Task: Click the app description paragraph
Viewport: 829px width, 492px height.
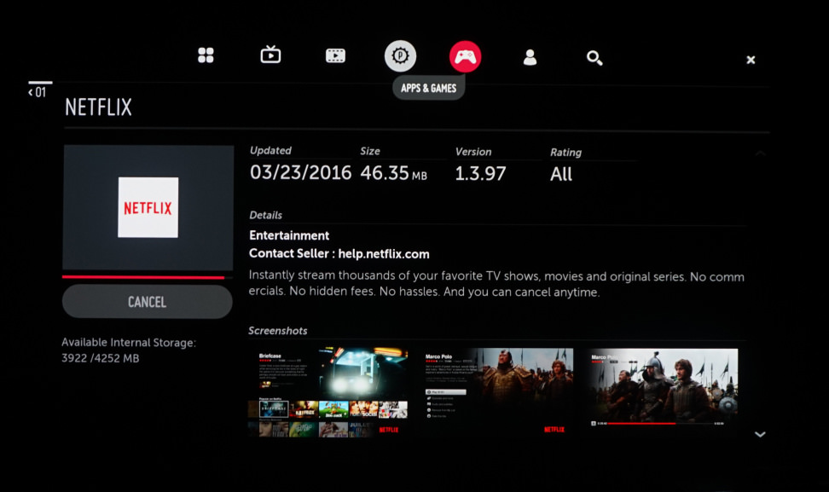Action: pyautogui.click(x=496, y=284)
